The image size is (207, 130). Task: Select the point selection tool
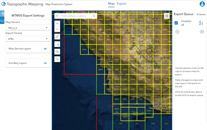[x=57, y=37]
